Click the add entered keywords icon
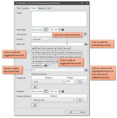 tap(85, 44)
